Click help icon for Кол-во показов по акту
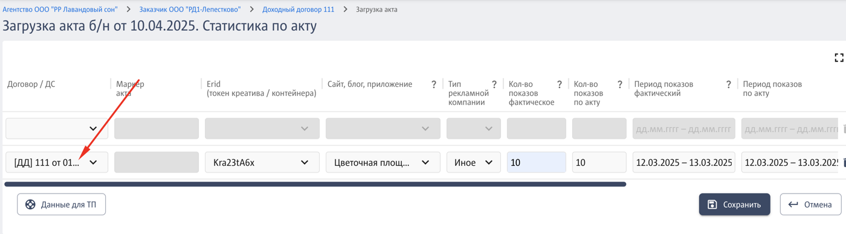The height and width of the screenshot is (234, 846). tap(619, 84)
